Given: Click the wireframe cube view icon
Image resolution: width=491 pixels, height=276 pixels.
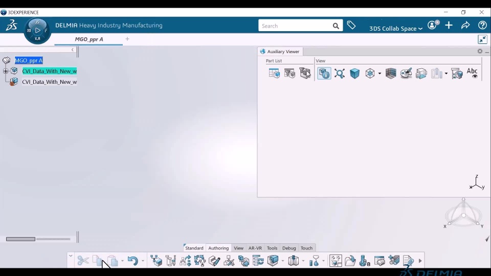Looking at the screenshot, I should click(370, 73).
